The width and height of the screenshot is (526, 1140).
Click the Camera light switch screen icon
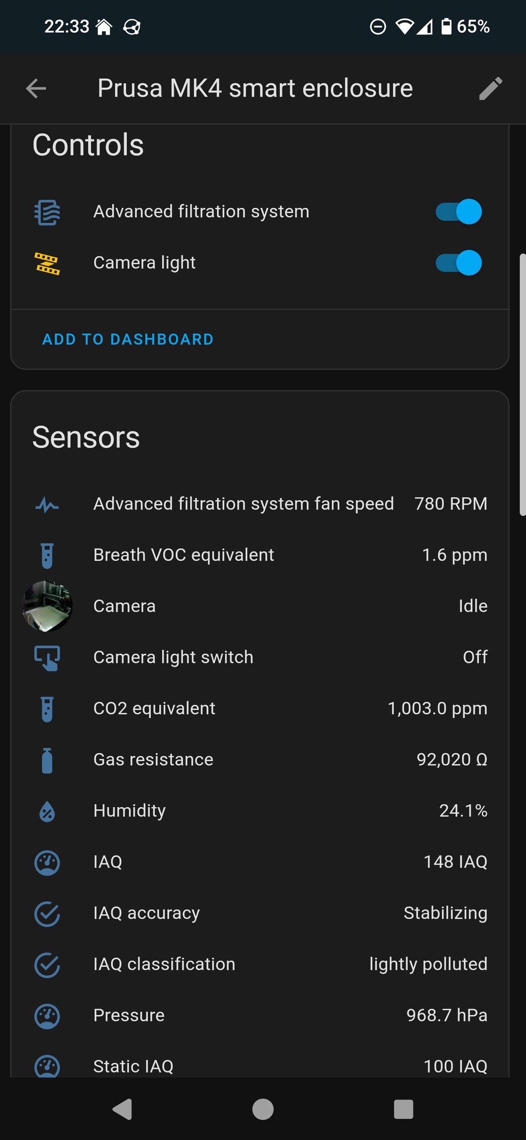pyautogui.click(x=46, y=657)
